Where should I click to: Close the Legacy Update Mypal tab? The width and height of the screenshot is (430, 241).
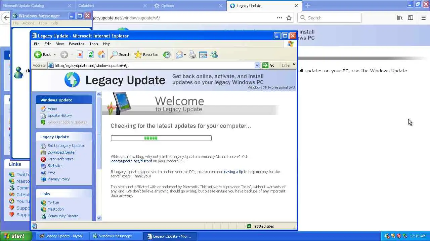point(296,6)
